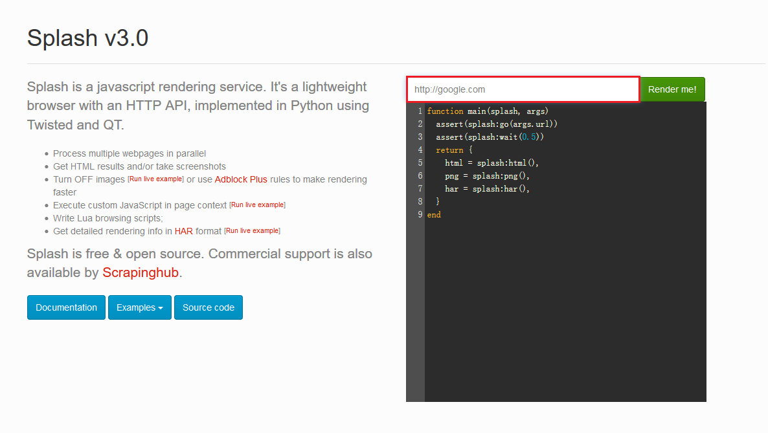Click the 'end' keyword in the script editor
This screenshot has width=768, height=433.
coord(434,214)
